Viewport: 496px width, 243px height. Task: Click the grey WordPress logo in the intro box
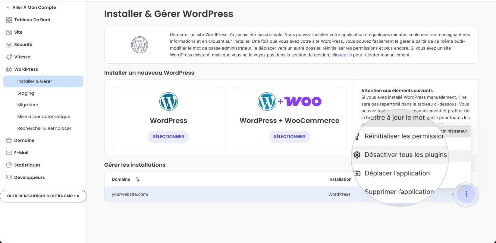tap(140, 45)
